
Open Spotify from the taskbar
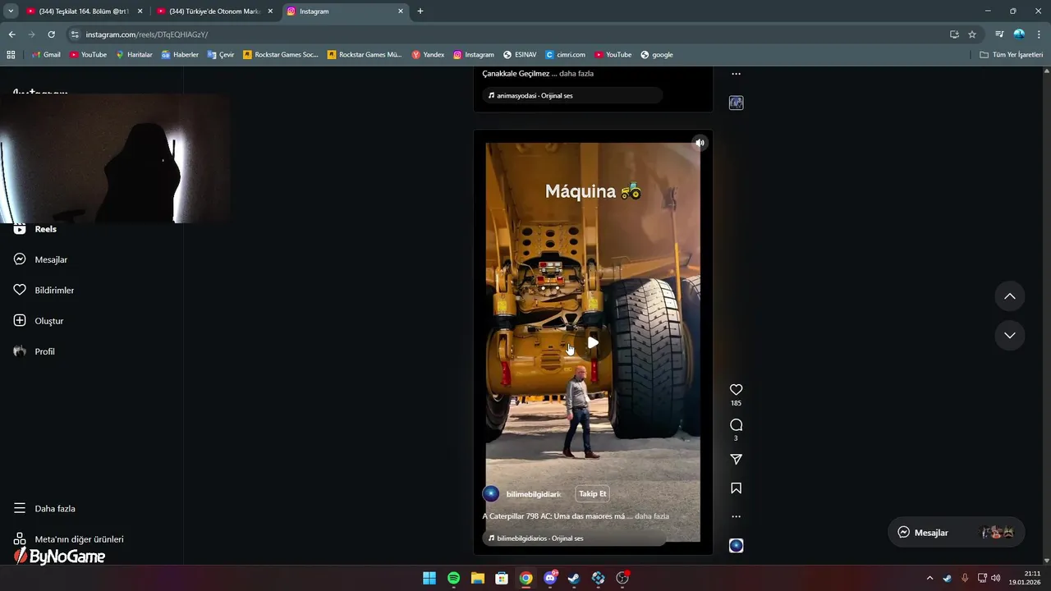(453, 578)
